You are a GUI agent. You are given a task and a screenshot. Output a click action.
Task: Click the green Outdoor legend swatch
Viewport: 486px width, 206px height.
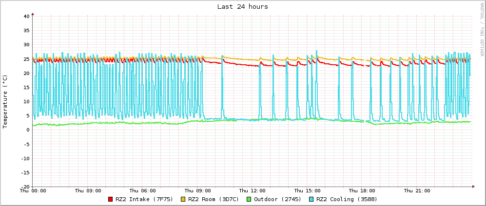point(249,199)
